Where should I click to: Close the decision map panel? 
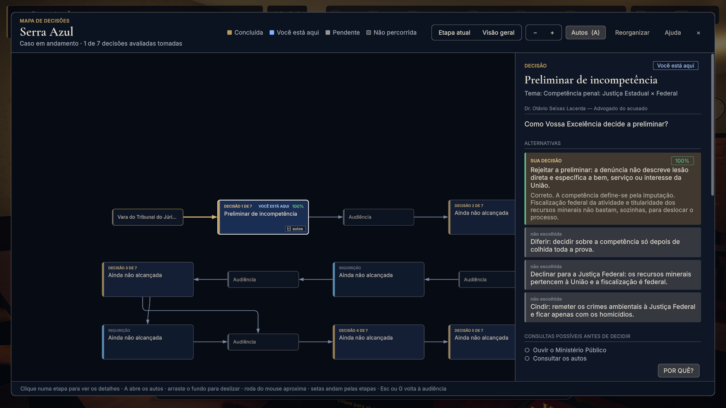pos(698,33)
